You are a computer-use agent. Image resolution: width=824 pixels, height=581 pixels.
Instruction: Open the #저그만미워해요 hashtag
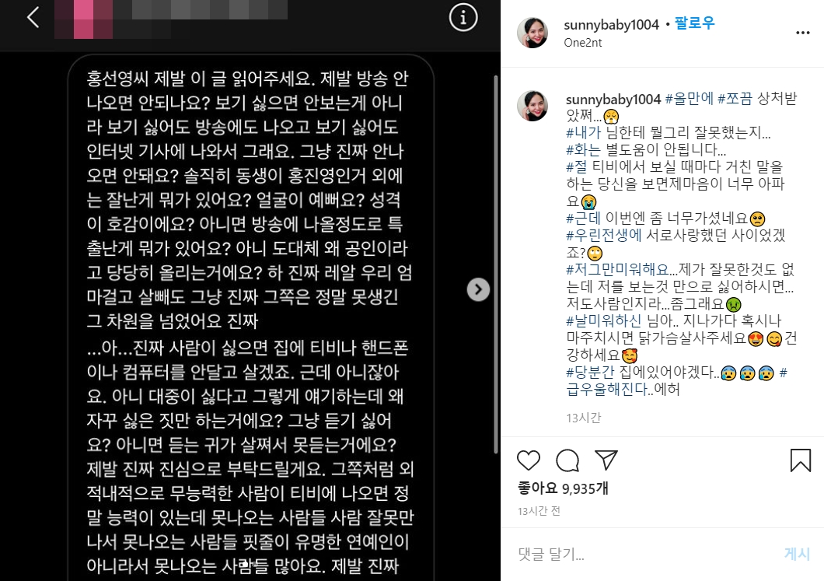617,270
